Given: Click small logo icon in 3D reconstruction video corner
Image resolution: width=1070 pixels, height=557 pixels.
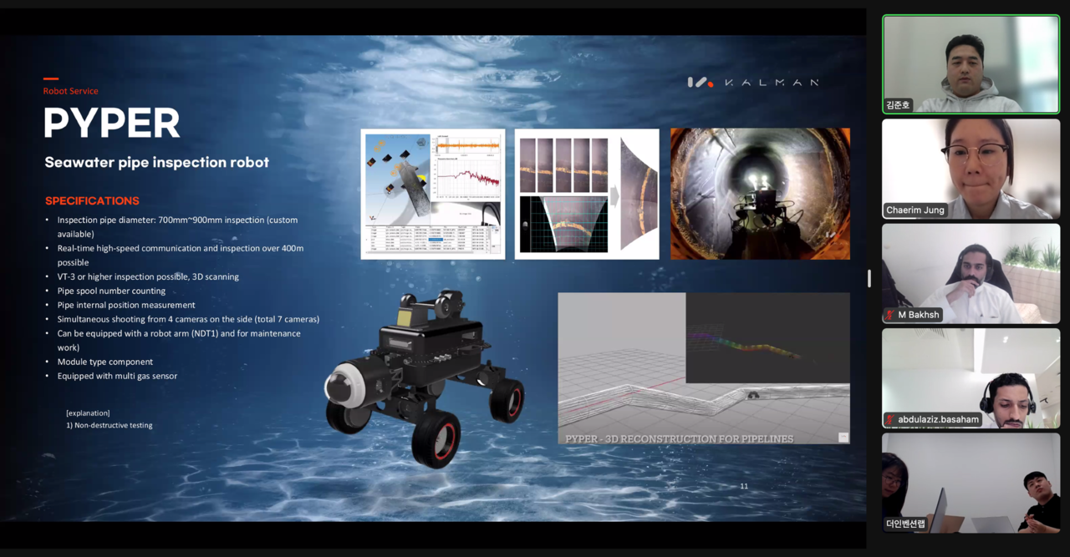Looking at the screenshot, I should [x=843, y=437].
